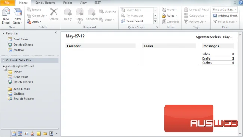Switch to the Send / Receive tab

(x=45, y=3)
